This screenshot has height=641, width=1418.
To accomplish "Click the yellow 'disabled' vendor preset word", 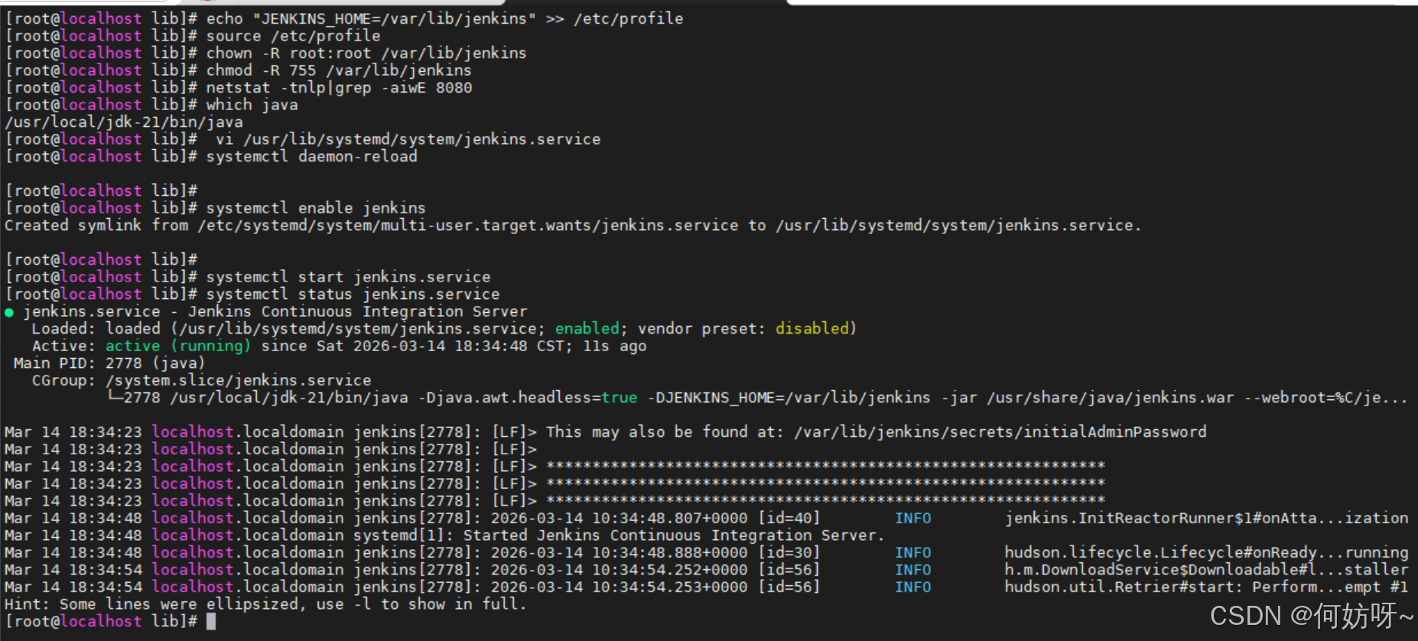I will click(x=812, y=329).
